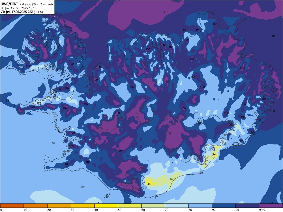283x212 pixels.
Task: Click the legend tick label 0
Action: [1, 210]
